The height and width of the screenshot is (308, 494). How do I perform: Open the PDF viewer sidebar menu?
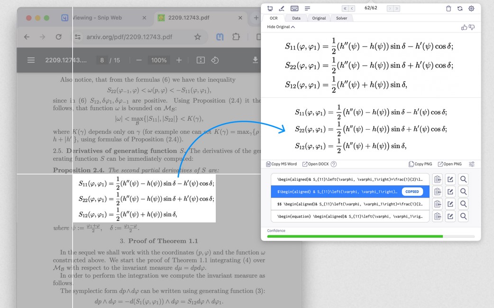coord(31,60)
